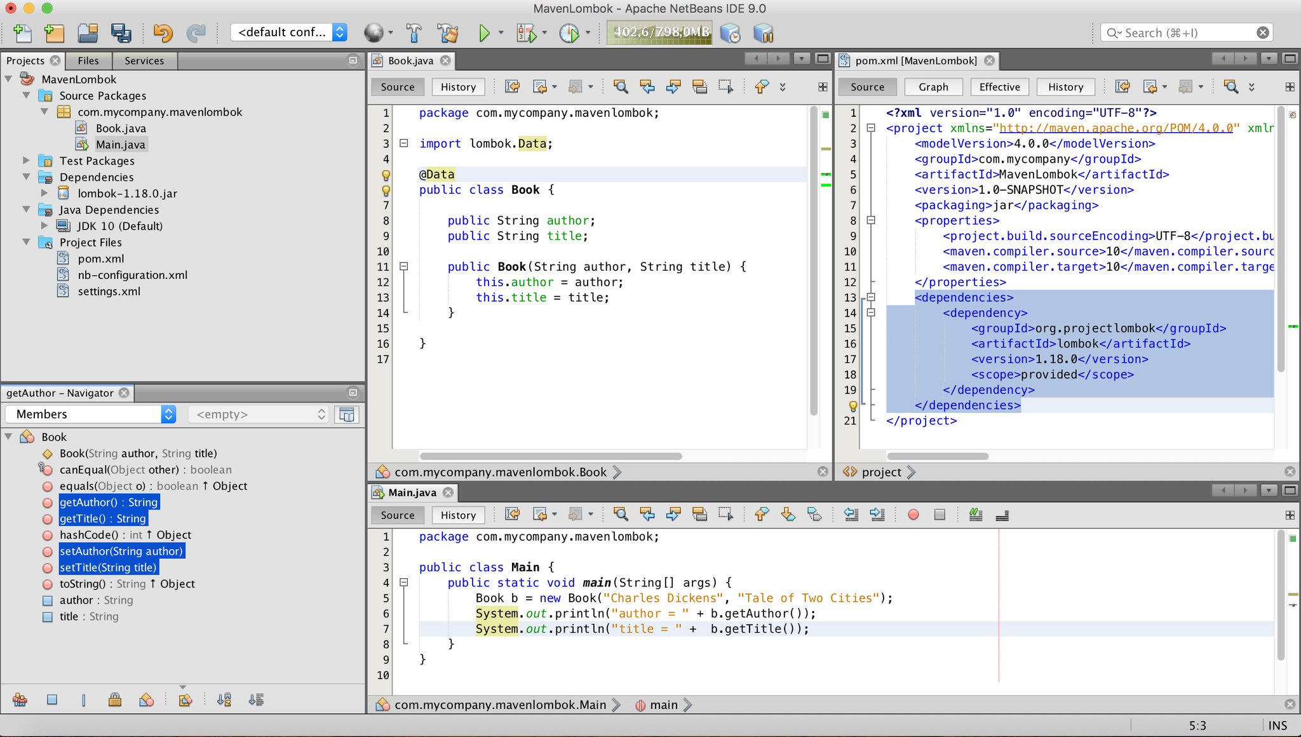The height and width of the screenshot is (737, 1301).
Task: Toggle Show Static Members padlock filter
Action: click(x=115, y=700)
